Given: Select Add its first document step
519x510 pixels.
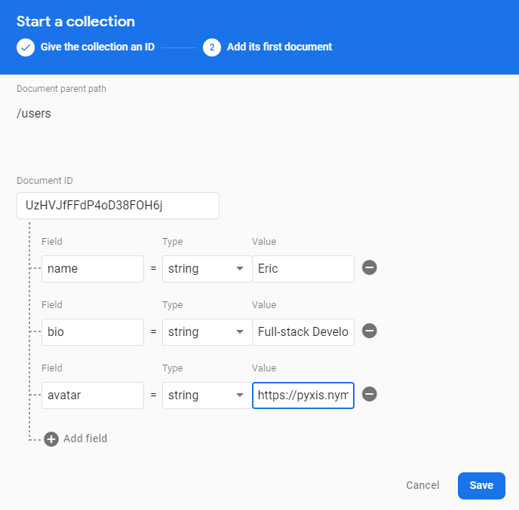Looking at the screenshot, I should click(x=279, y=47).
